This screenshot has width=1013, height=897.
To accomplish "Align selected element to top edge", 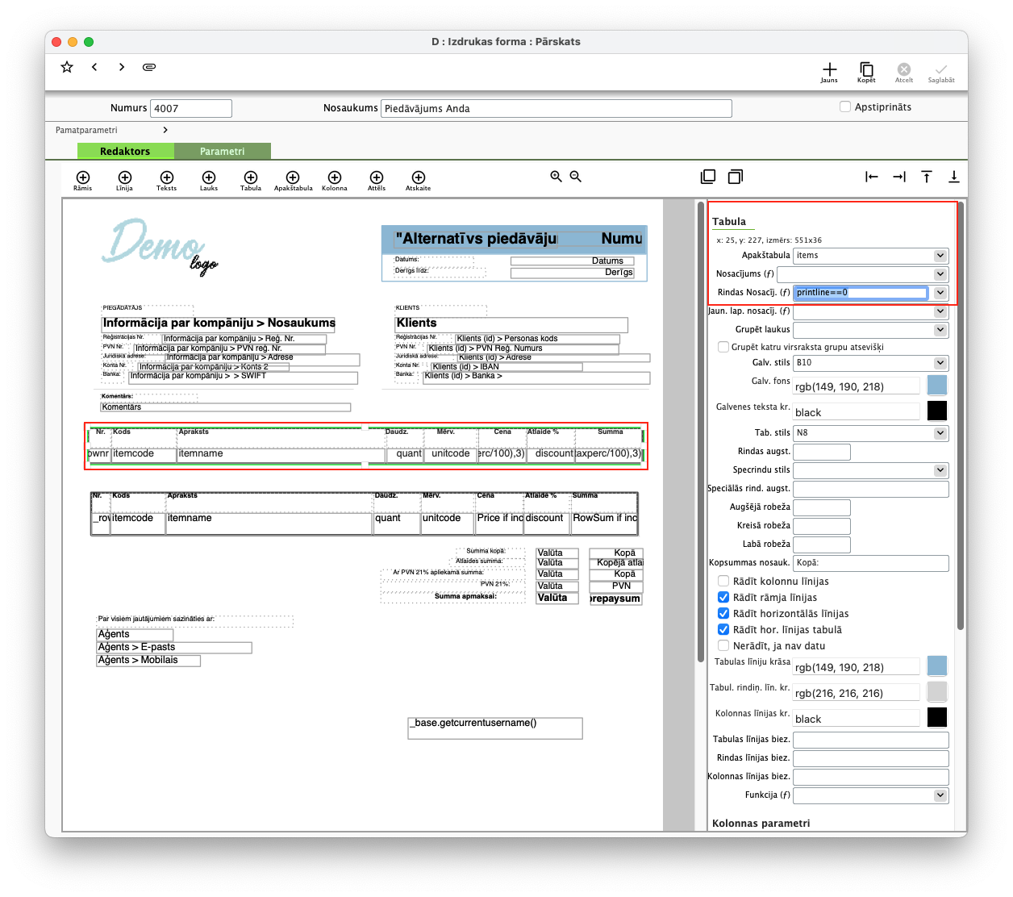I will click(x=927, y=177).
